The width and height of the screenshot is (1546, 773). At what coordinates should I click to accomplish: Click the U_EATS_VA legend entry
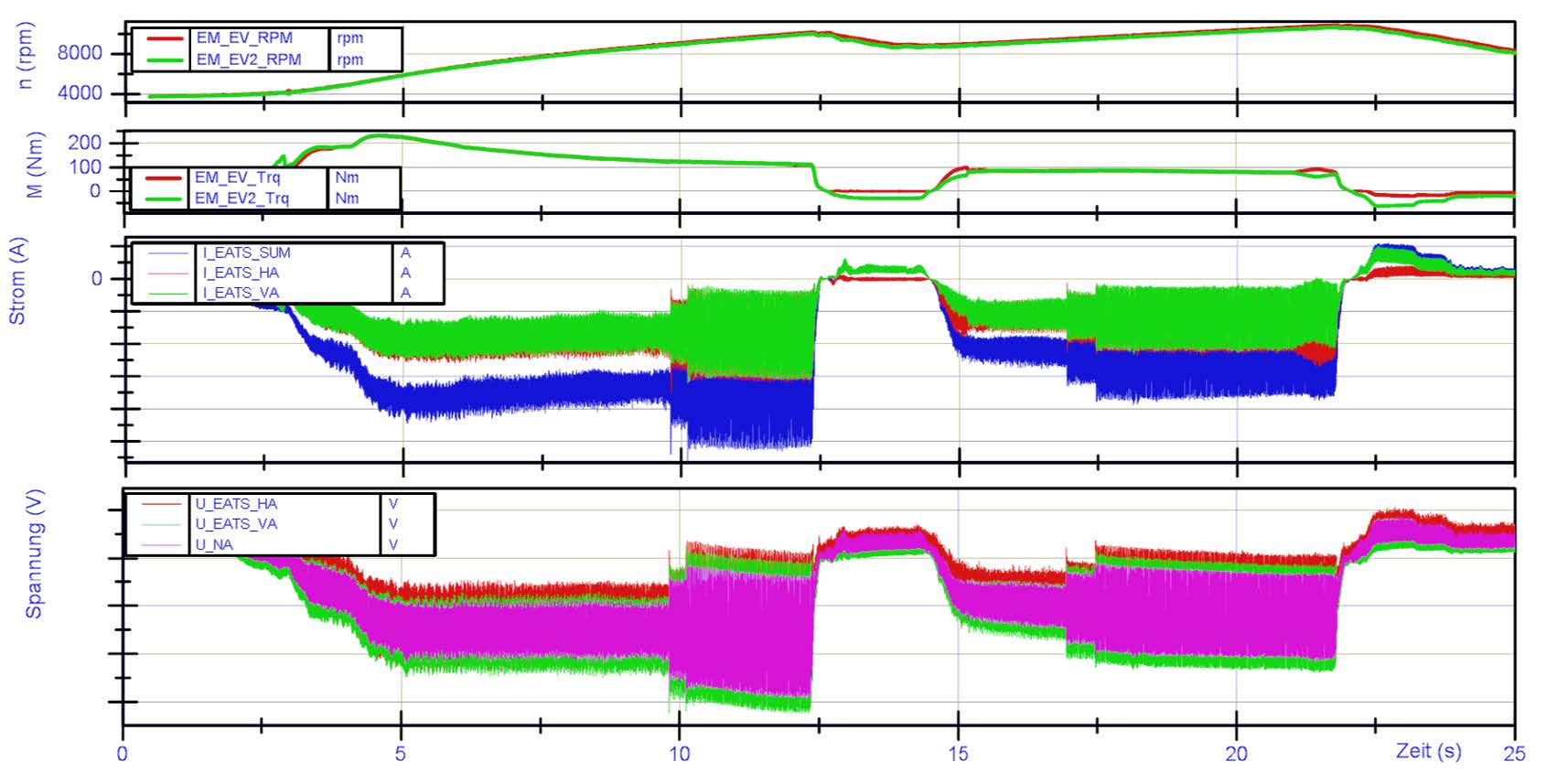tap(236, 524)
